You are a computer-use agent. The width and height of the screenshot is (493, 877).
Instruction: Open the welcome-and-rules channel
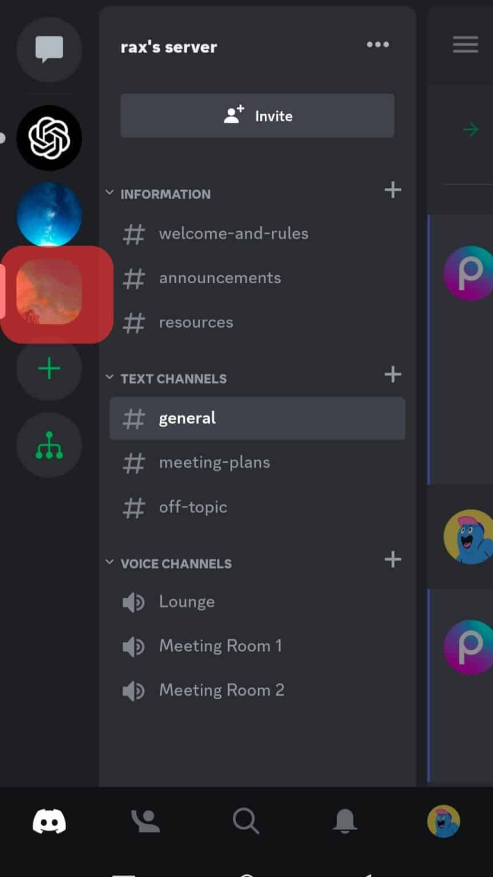233,234
